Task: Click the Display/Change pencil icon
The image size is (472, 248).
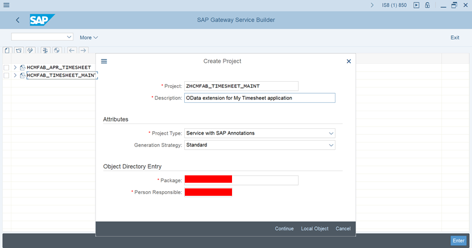Action: coord(30,51)
